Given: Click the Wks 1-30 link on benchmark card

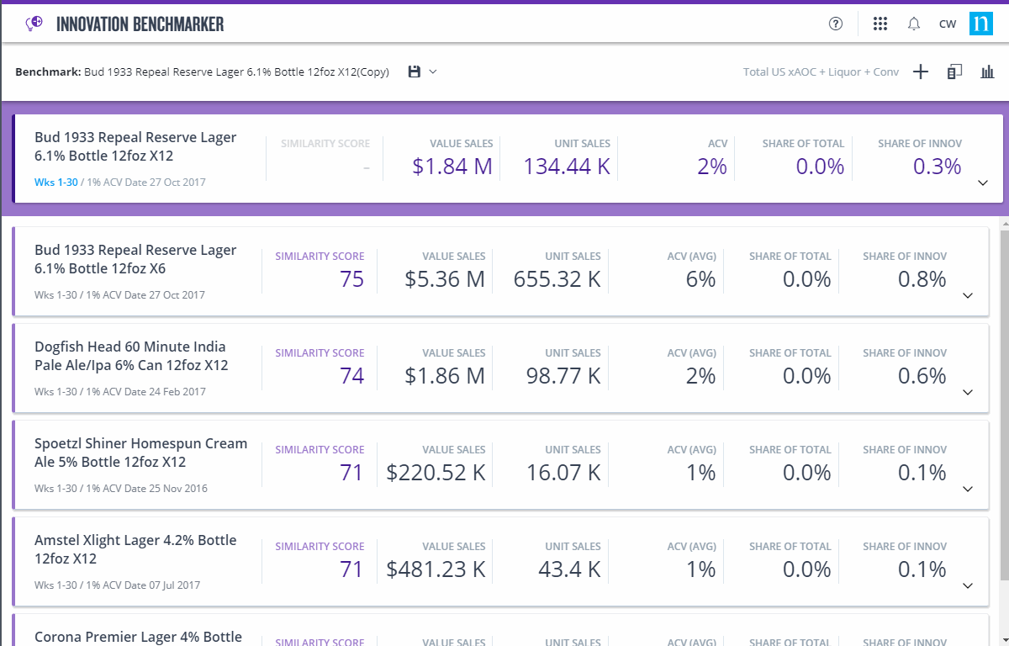Looking at the screenshot, I should pos(55,182).
